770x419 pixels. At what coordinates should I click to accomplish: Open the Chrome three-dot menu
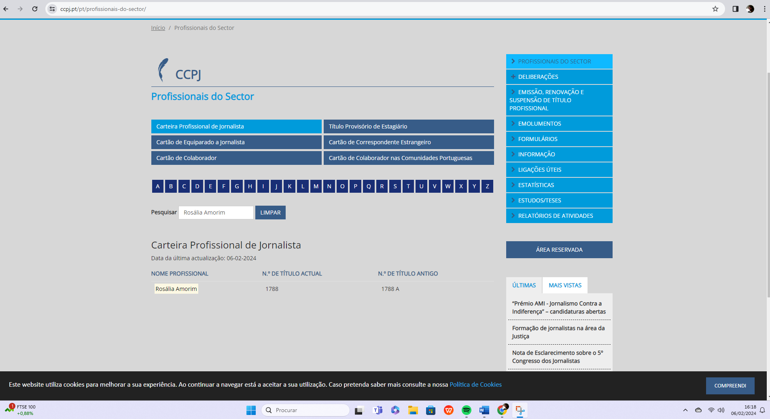pyautogui.click(x=764, y=9)
